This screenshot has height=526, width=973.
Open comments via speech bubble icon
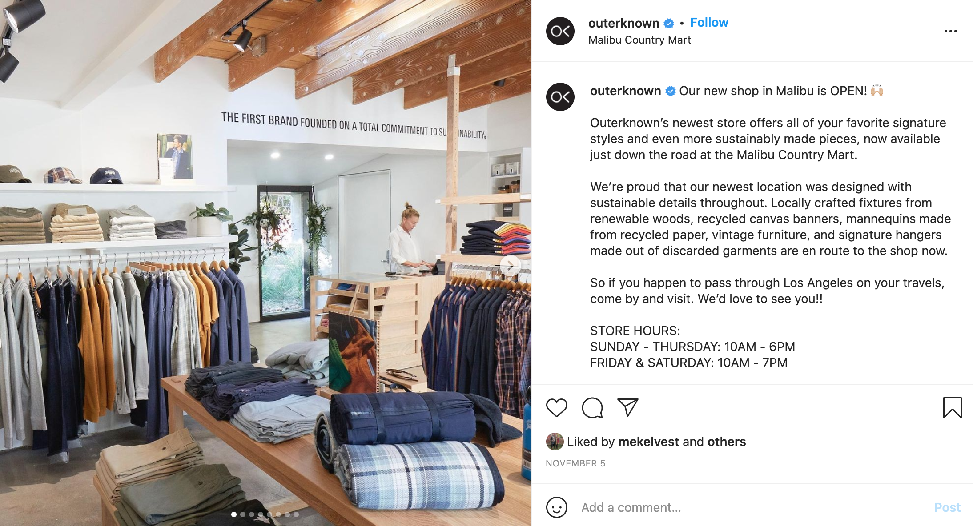[592, 408]
